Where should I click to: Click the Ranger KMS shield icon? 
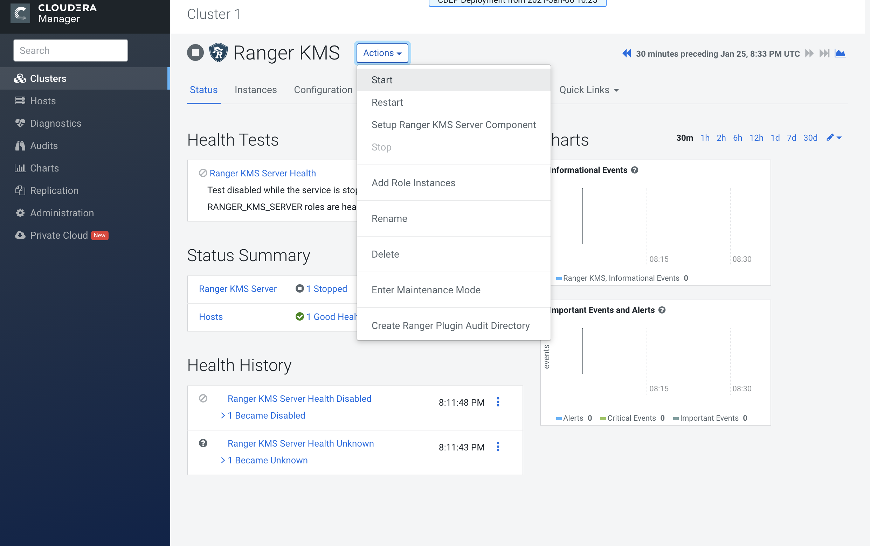click(x=218, y=53)
